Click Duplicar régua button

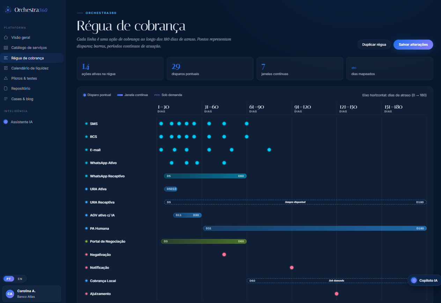(x=374, y=45)
